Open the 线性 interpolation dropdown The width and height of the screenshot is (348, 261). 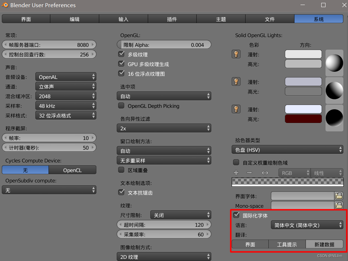click(327, 173)
